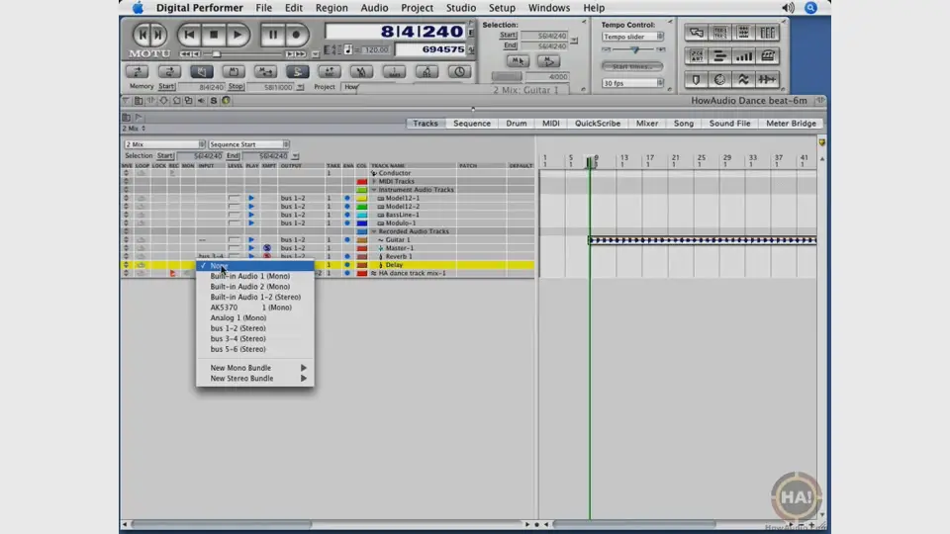Switch to the Mixer tab

click(646, 123)
